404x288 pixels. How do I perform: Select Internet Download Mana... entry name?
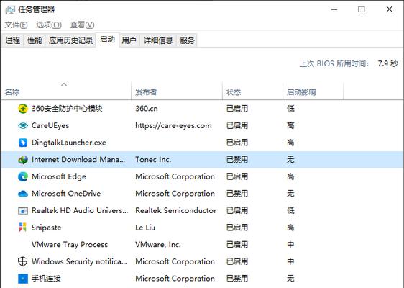pyautogui.click(x=78, y=160)
